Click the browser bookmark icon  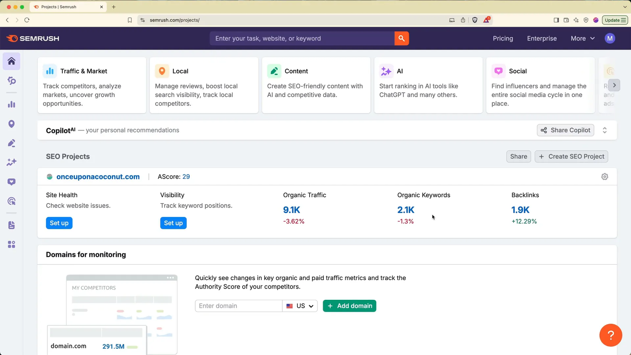click(130, 20)
